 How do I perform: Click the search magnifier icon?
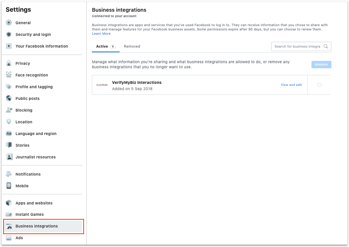(325, 46)
